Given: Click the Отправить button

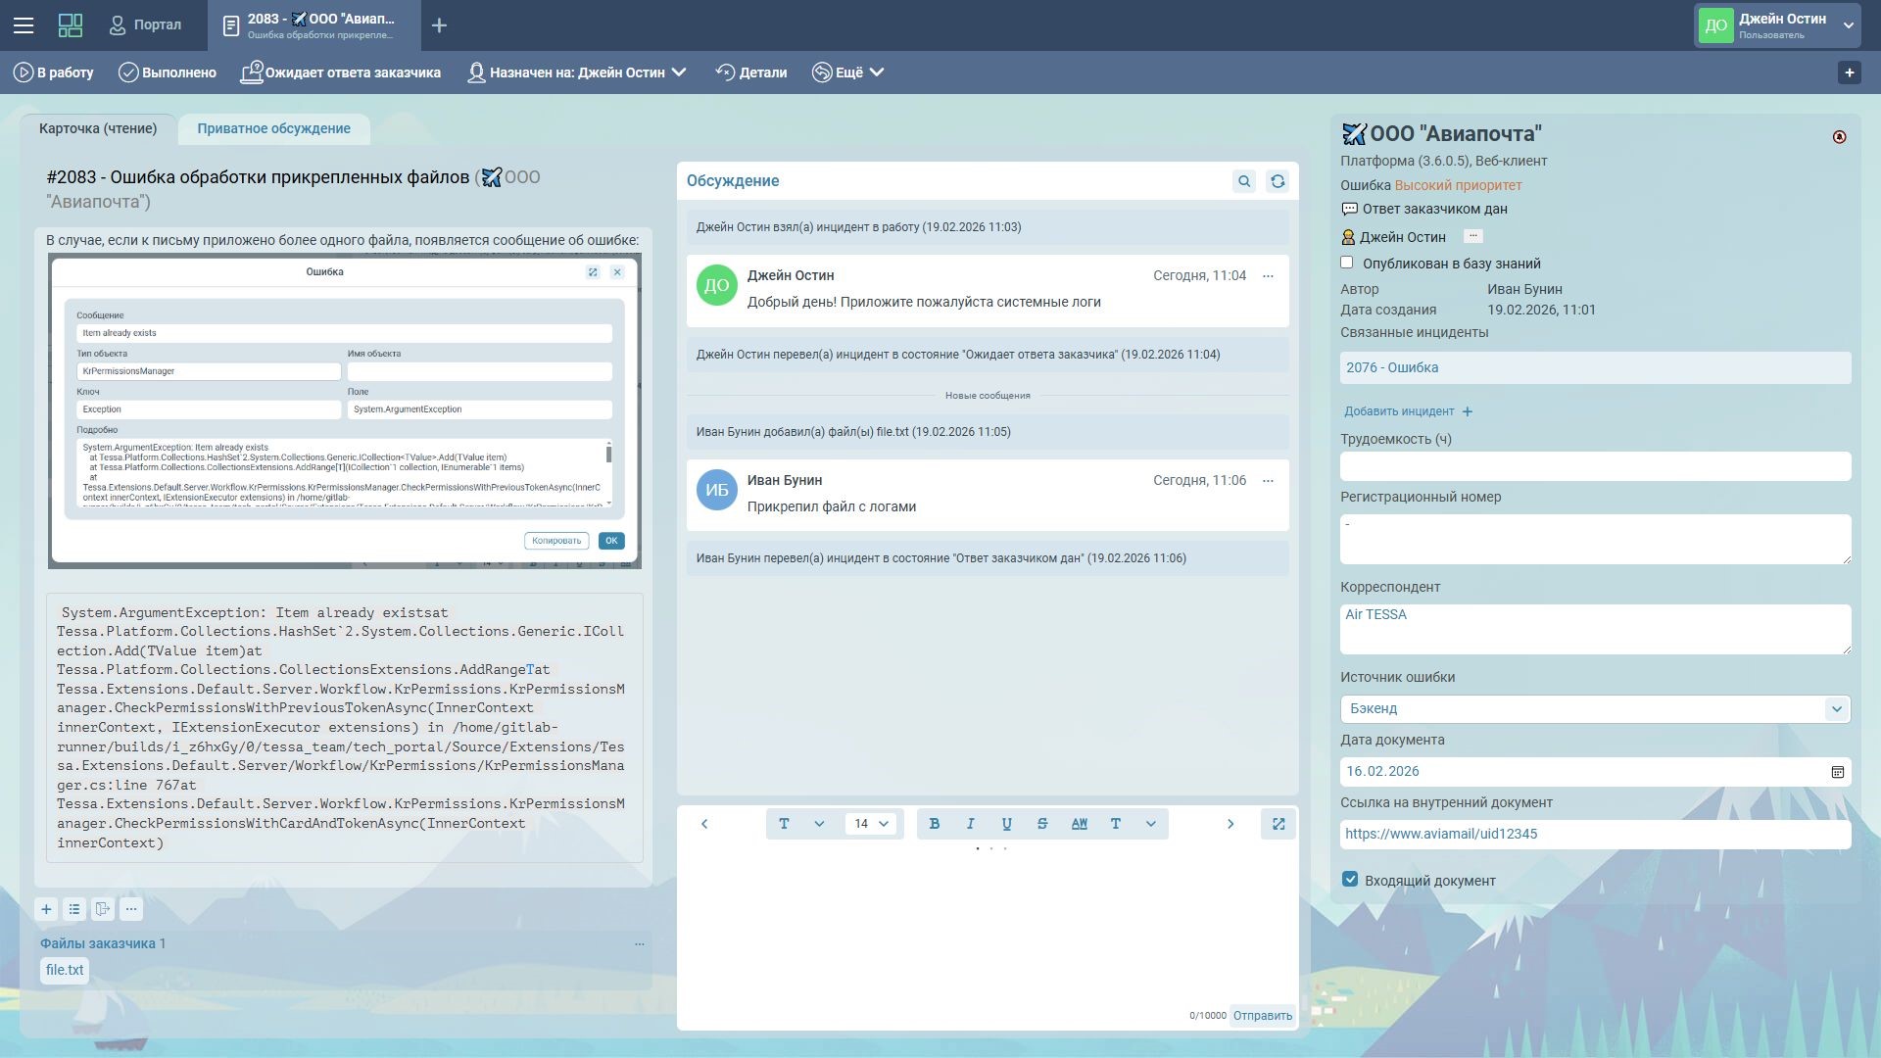Looking at the screenshot, I should [1262, 1016].
